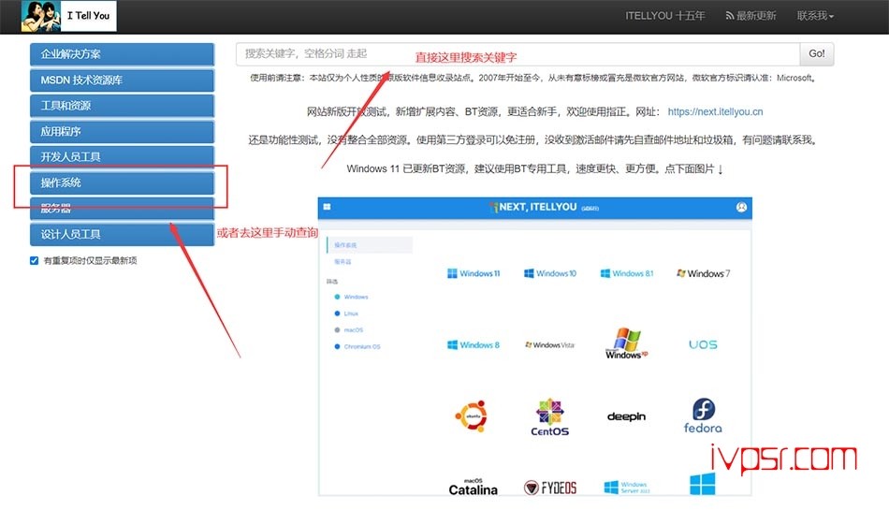Select the macOS filter radio
889x510 pixels.
[x=337, y=329]
